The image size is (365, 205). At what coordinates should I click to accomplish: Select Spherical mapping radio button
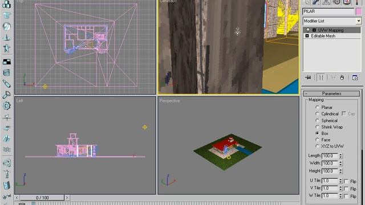317,120
